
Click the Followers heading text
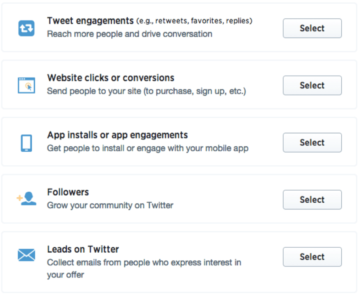(68, 192)
